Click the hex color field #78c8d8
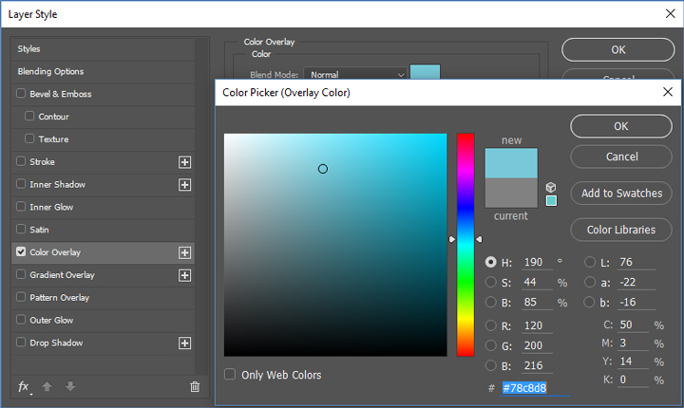 [535, 388]
